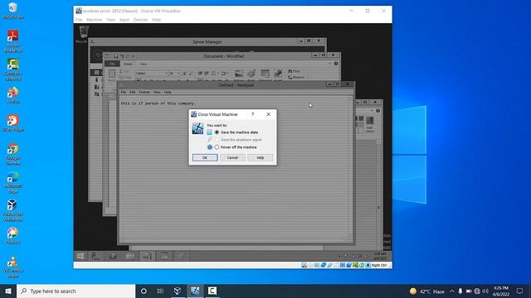Image resolution: width=531 pixels, height=298 pixels.
Task: Click the Type here to search box
Action: (x=76, y=291)
